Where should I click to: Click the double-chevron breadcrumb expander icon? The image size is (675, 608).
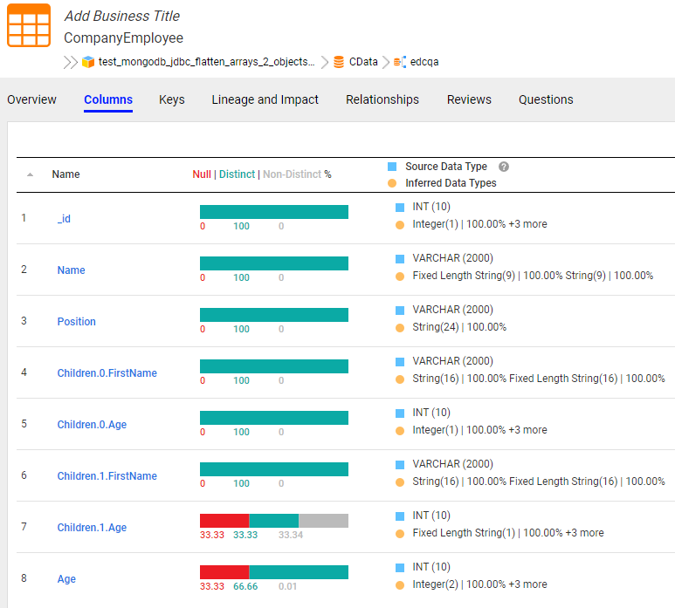[x=71, y=62]
